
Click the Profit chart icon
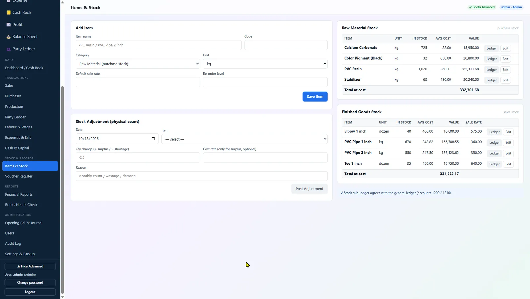tap(9, 25)
